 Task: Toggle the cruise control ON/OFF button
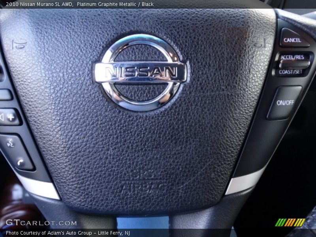[x=285, y=103]
